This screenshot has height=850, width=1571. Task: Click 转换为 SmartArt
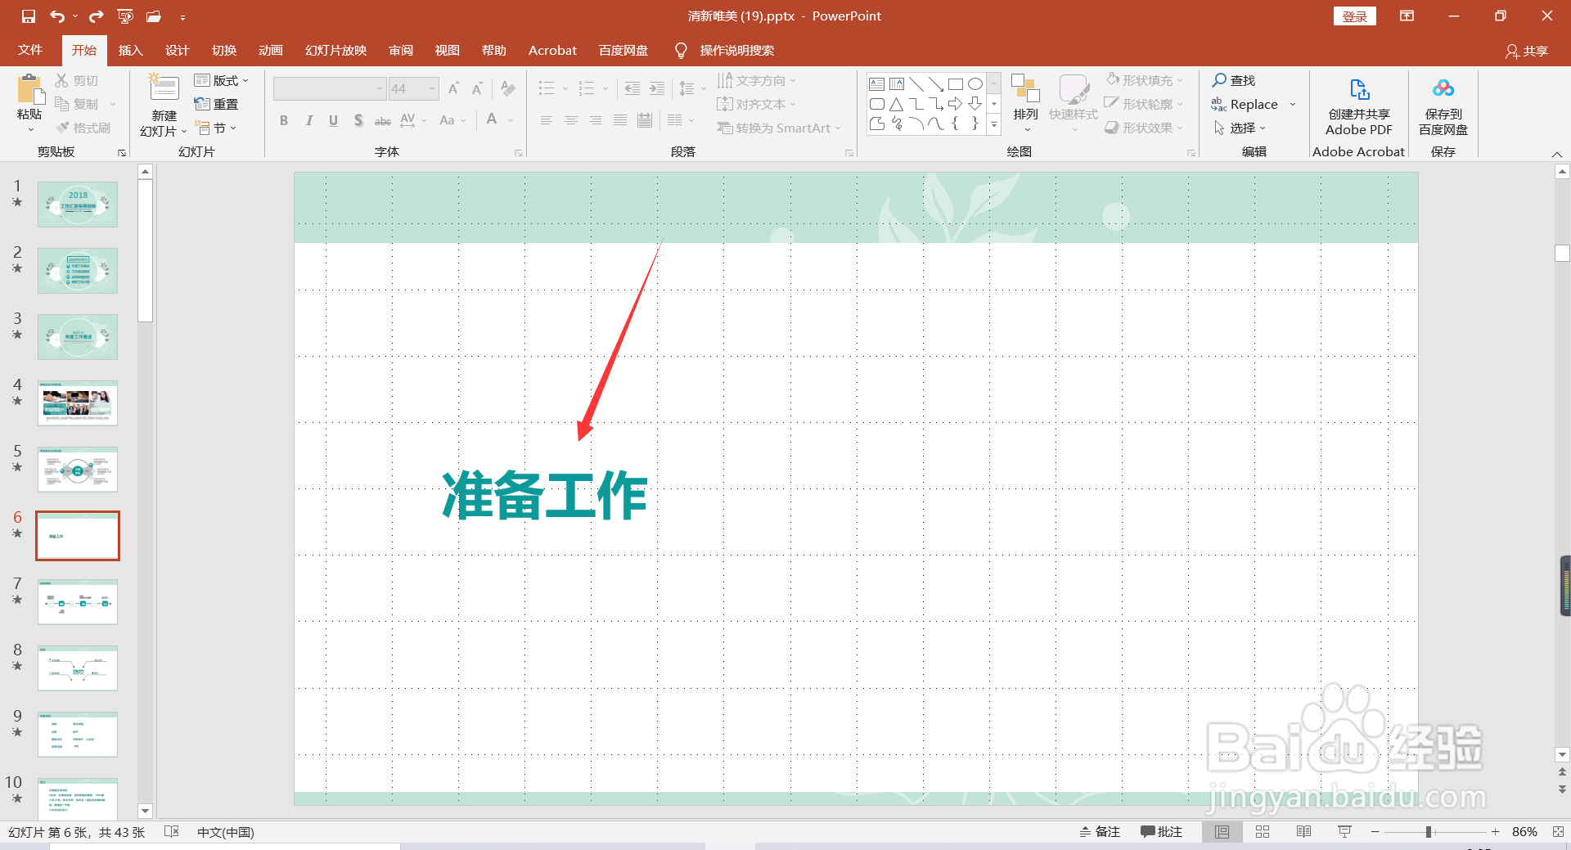[774, 128]
